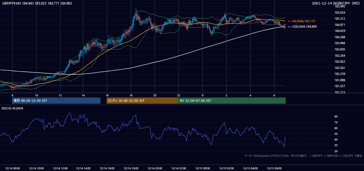Viewport: 364px width, 171px height.
Task: Click the 12/15 04:00 bottom time label
Action: [250, 168]
